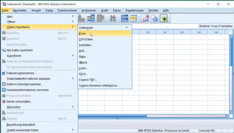Click Dataset umbenennen... menu entry
Image resolution: width=234 pixels, height=133 pixels.
click(x=39, y=73)
